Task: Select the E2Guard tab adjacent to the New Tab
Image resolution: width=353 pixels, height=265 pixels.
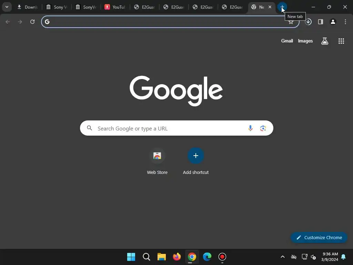Action: click(x=232, y=7)
